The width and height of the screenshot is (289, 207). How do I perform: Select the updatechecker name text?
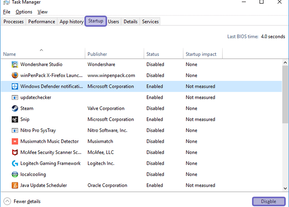click(36, 97)
